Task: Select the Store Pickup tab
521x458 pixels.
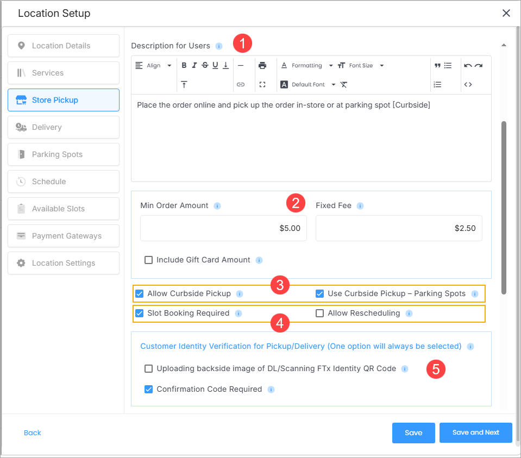Action: tap(64, 100)
